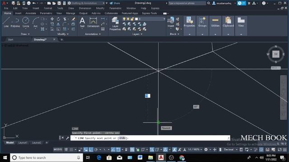Toggle lineweight display in status bar
Image resolution: width=289 pixels, height=162 pixels.
click(127, 149)
